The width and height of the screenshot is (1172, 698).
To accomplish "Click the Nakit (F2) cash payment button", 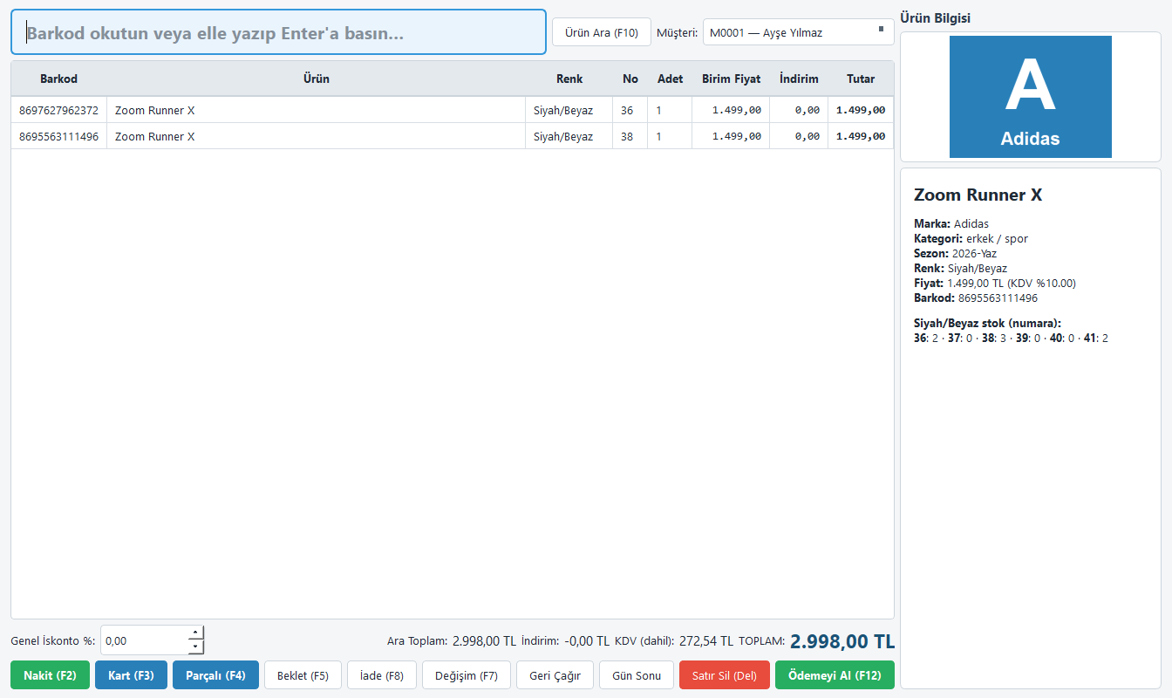I will [x=50, y=675].
